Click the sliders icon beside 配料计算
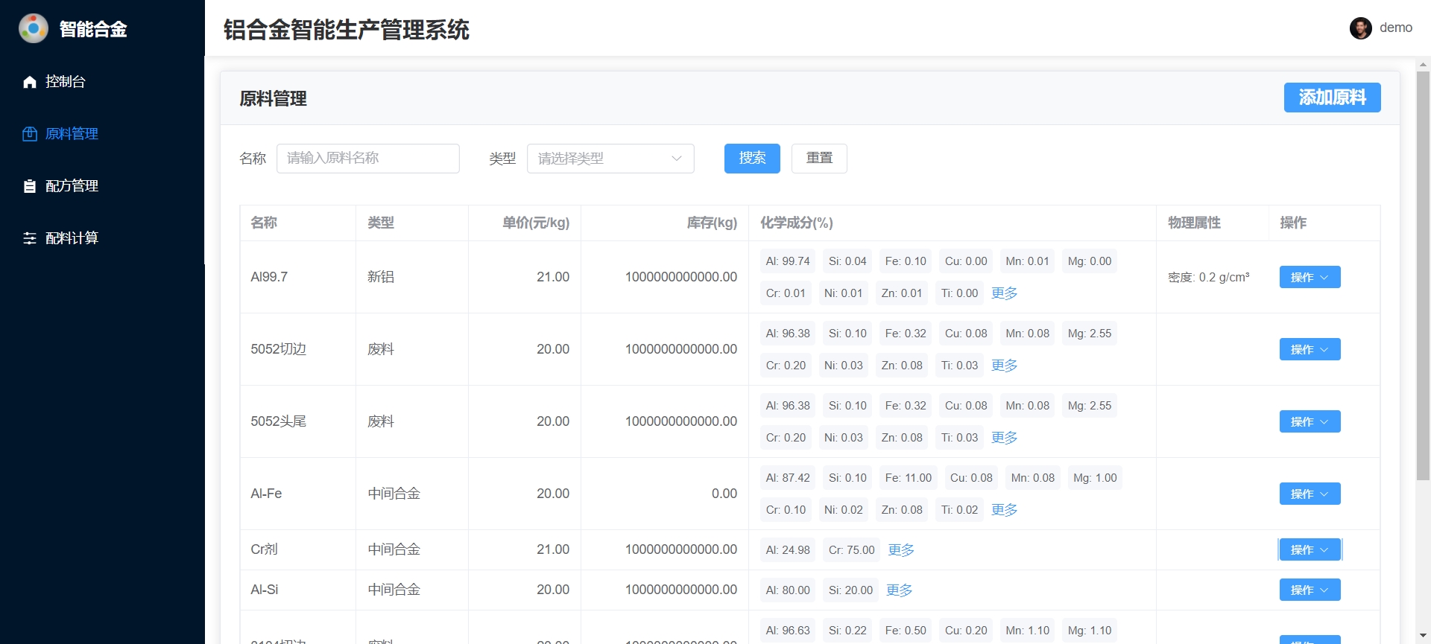Screen dimensions: 1431x644 (x=30, y=238)
